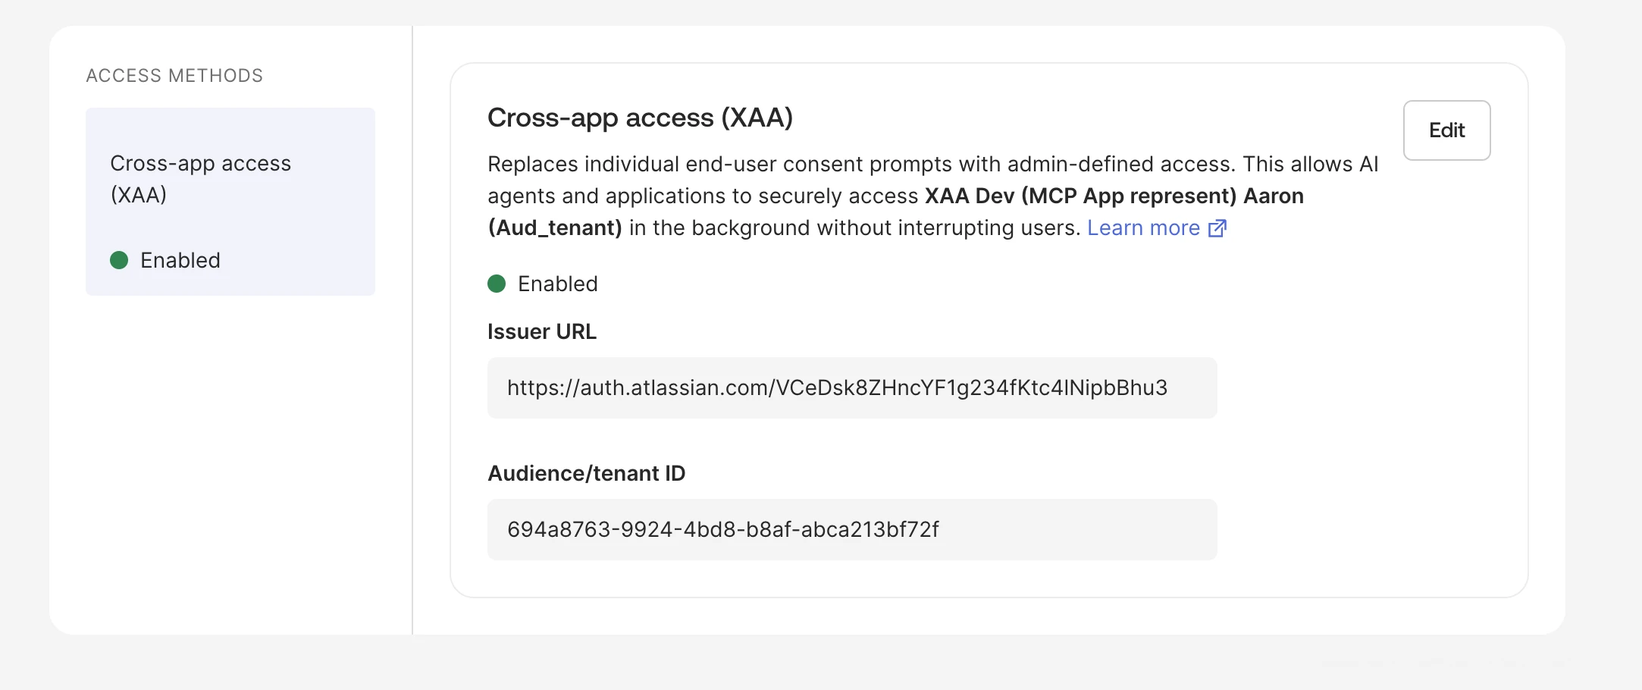Click the Cross-app access (XAA) panel title

click(x=640, y=118)
